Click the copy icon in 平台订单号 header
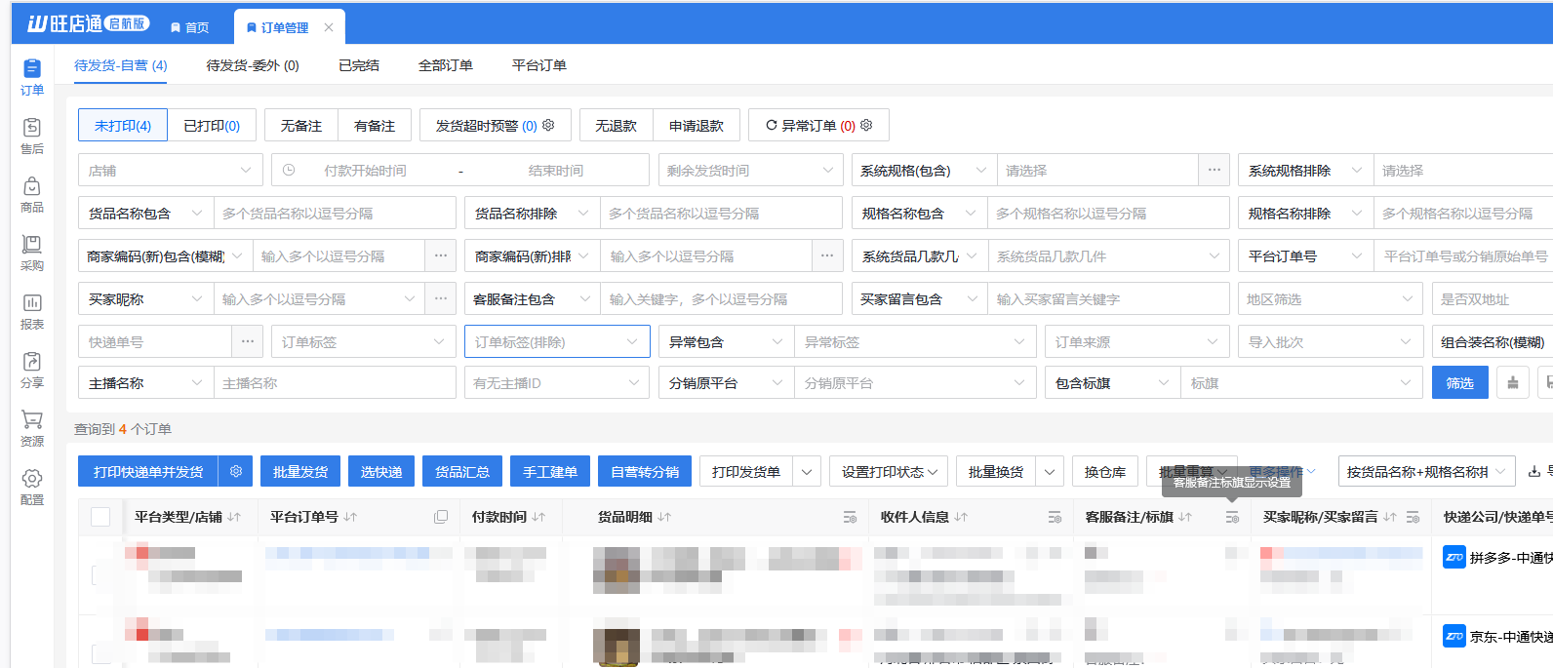The width and height of the screenshot is (1553, 668). 441,517
